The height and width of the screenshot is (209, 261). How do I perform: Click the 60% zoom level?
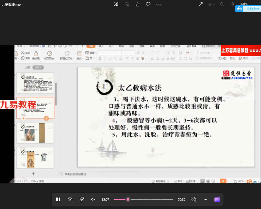pyautogui.click(x=244, y=4)
